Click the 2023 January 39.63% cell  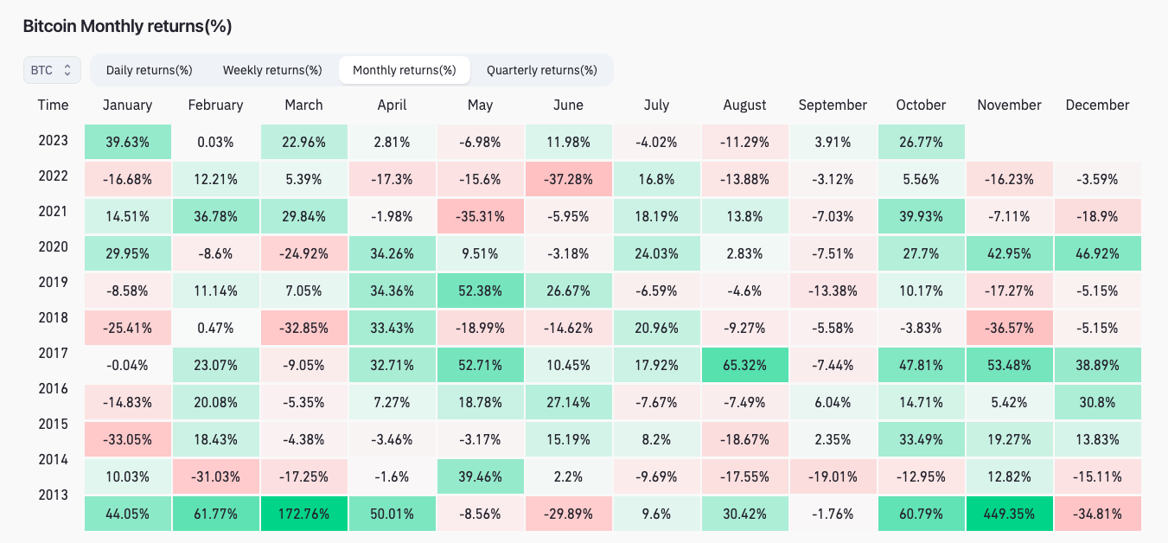127,142
